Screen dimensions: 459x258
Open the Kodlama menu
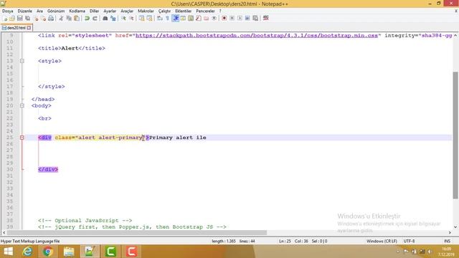pyautogui.click(x=77, y=11)
